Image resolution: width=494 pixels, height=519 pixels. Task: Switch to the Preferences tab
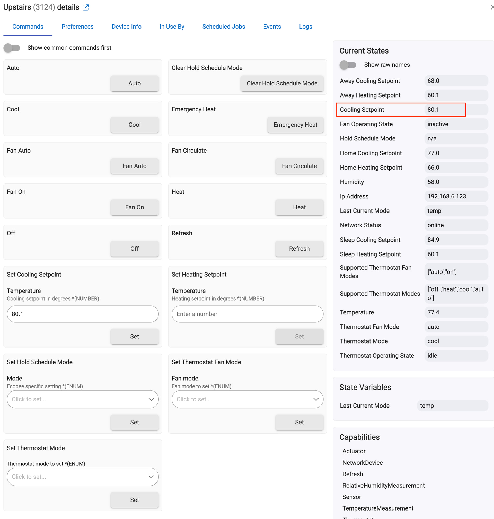[x=77, y=27]
